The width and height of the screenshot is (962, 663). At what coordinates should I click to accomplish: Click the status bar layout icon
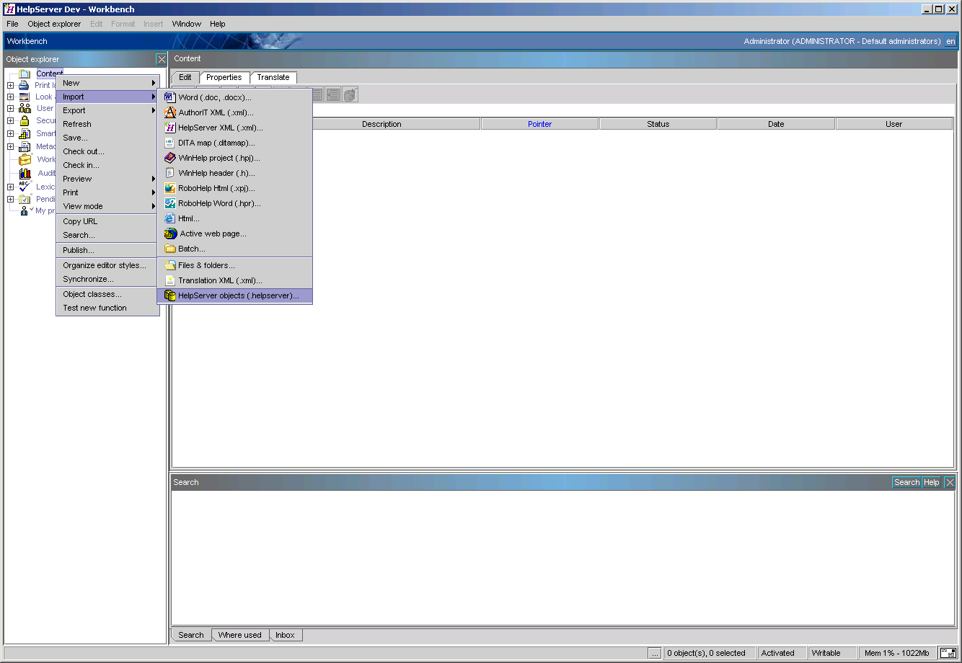[x=948, y=653]
